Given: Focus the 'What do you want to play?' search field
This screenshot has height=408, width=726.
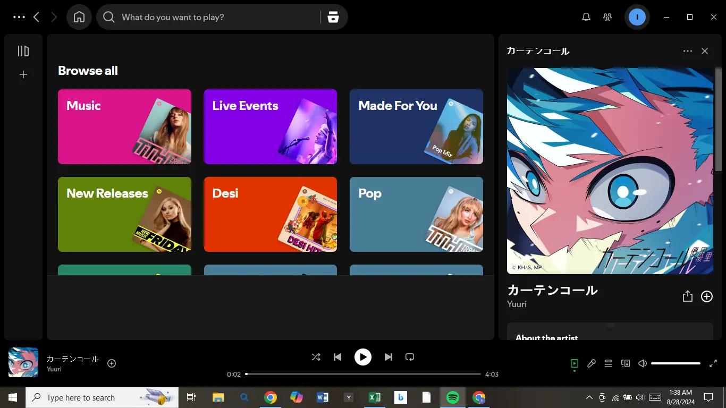Looking at the screenshot, I should coord(218,17).
